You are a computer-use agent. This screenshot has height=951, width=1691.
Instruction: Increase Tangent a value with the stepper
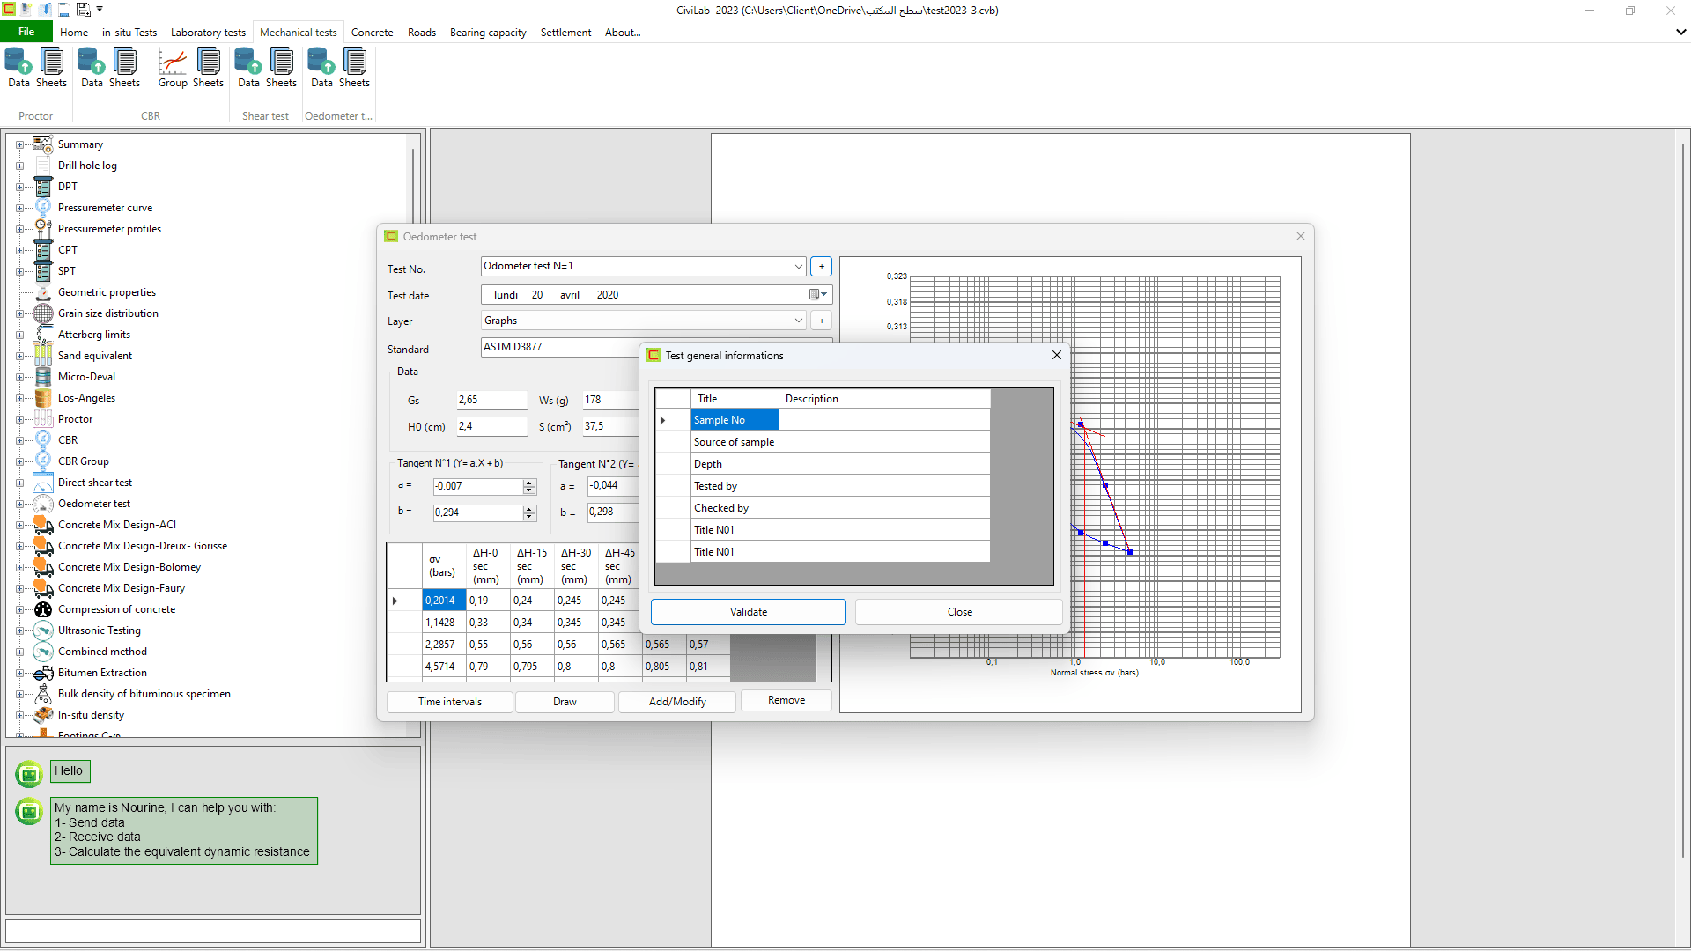(x=528, y=482)
